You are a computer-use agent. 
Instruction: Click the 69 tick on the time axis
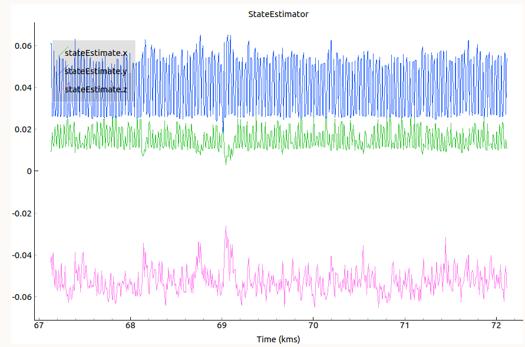click(x=222, y=326)
